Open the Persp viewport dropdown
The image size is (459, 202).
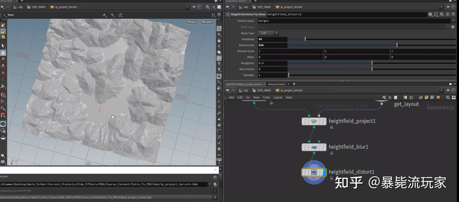pos(192,22)
